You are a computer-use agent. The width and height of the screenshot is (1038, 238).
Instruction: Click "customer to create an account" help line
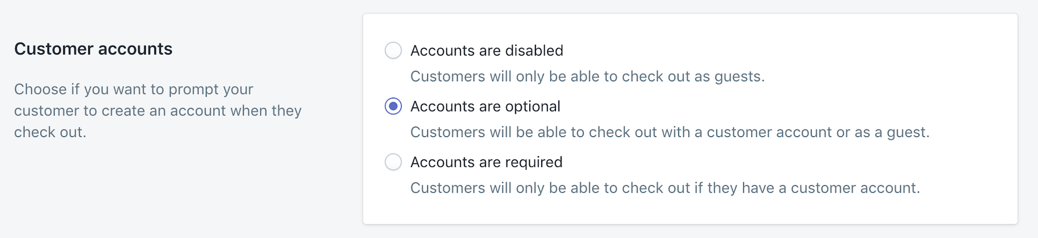coord(158,111)
